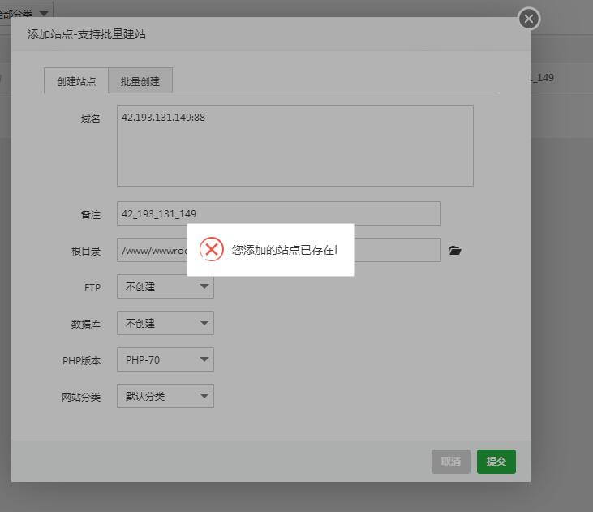
Task: Expand the FTP dropdown
Action: click(x=165, y=286)
